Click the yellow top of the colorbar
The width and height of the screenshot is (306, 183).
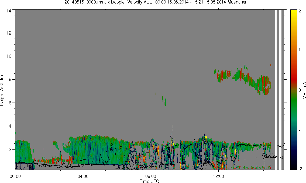[294, 14]
